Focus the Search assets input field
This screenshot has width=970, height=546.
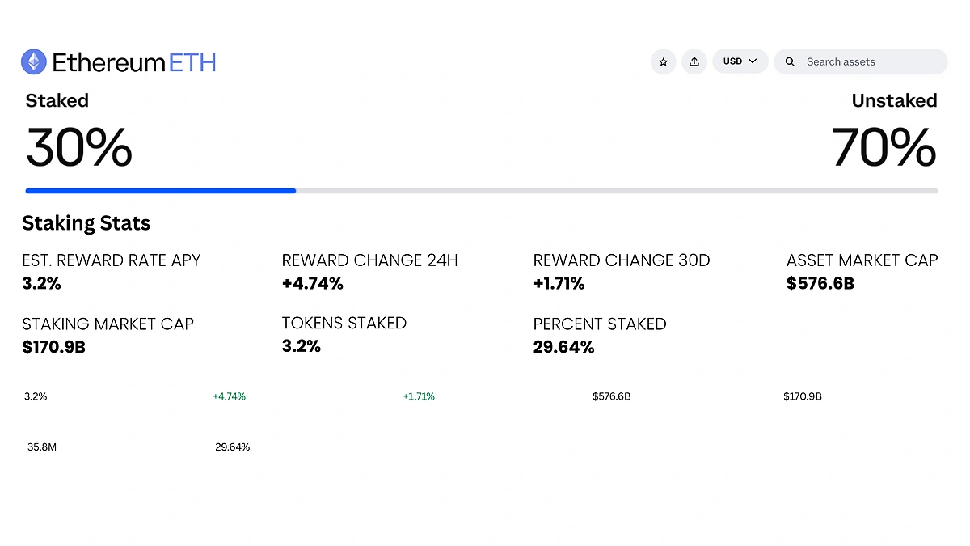pyautogui.click(x=869, y=61)
